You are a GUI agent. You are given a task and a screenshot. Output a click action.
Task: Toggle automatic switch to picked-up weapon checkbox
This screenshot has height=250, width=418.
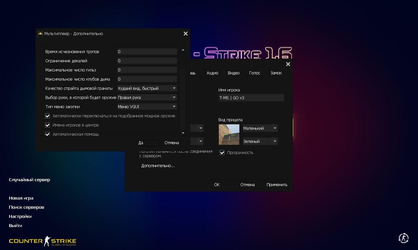pos(48,116)
